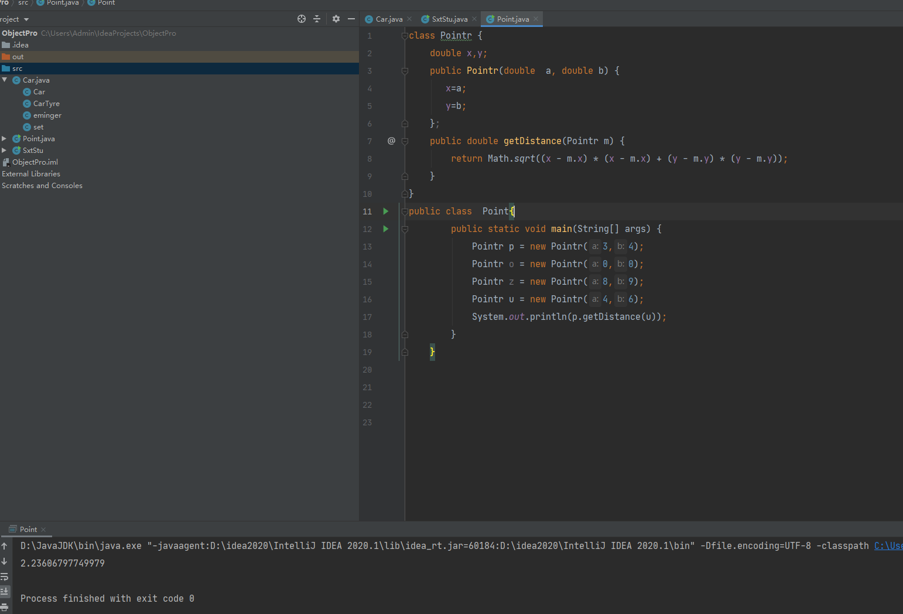The height and width of the screenshot is (614, 903).
Task: Close the Point.java editor tab
Action: pos(536,19)
